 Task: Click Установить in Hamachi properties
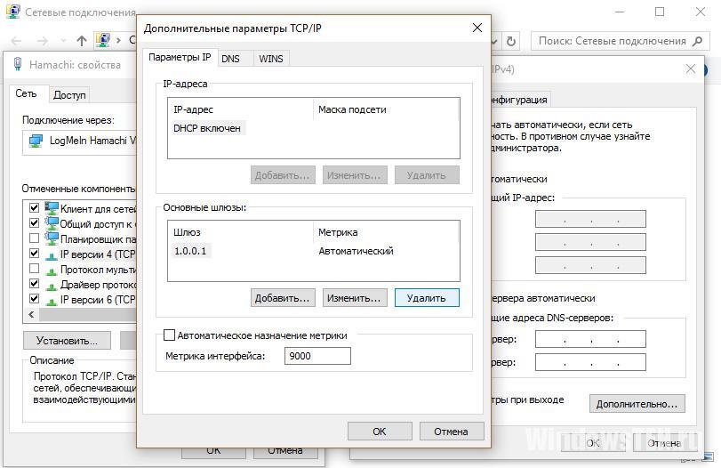68,341
